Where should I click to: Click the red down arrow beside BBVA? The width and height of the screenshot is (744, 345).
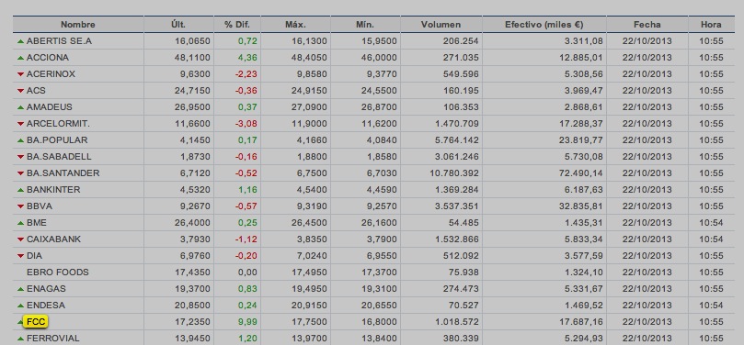click(x=20, y=206)
